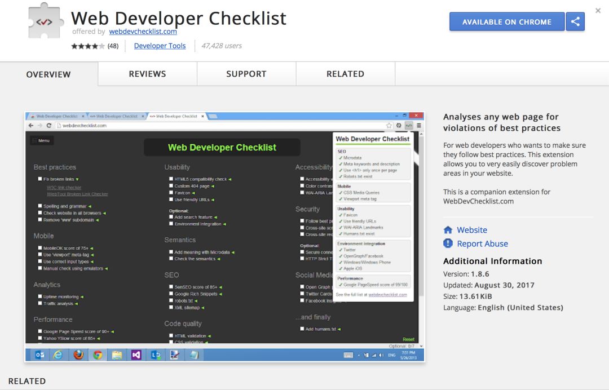Click round extension icon left of checklist icon
Viewport: 609px width, 390px height.
399,125
